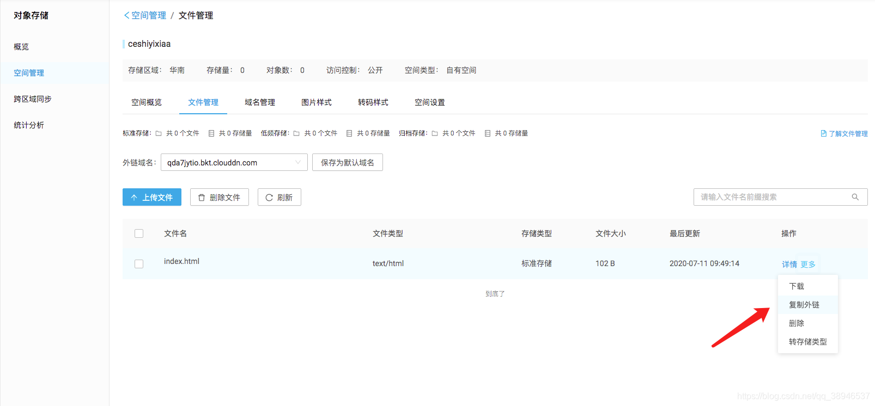Choose 删除 from the more menu

tap(808, 323)
